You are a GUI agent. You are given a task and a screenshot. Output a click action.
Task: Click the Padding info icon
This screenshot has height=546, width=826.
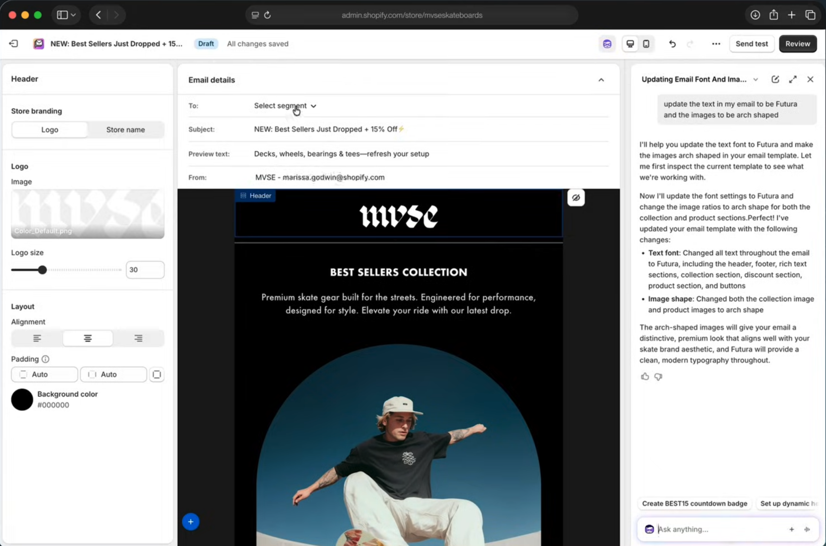click(45, 359)
